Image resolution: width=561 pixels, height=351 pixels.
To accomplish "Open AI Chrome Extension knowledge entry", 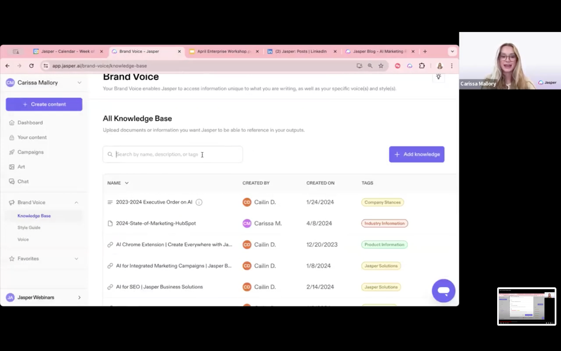I will (x=174, y=245).
